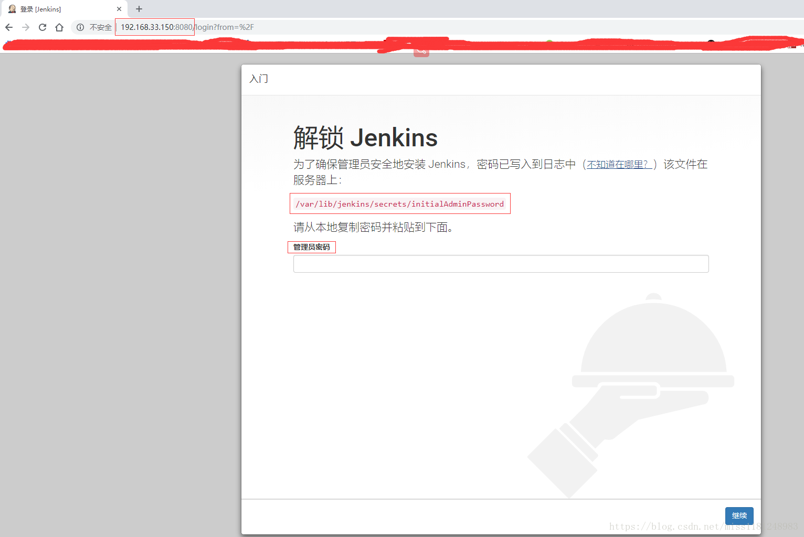The width and height of the screenshot is (804, 537).
Task: Close the 登录 [Jenkins] tab
Action: (x=119, y=9)
